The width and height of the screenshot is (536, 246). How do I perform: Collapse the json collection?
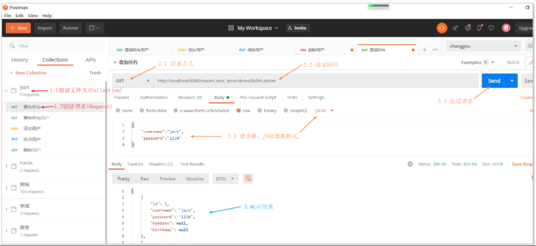(x=6, y=90)
